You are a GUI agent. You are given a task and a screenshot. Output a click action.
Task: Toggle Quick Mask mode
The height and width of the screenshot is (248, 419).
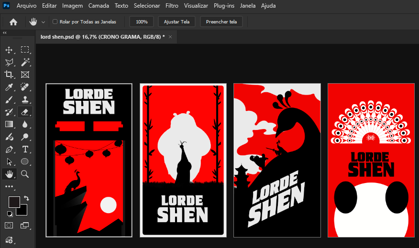click(x=9, y=226)
